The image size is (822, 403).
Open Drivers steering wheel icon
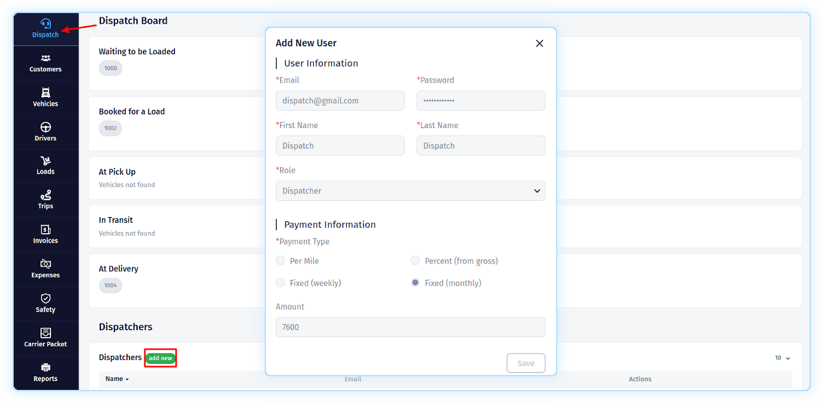tap(45, 127)
